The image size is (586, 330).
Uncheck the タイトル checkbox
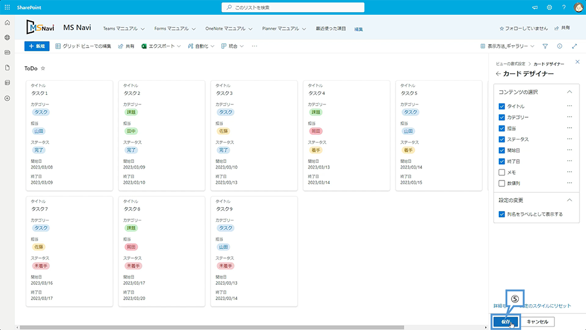[x=502, y=107]
